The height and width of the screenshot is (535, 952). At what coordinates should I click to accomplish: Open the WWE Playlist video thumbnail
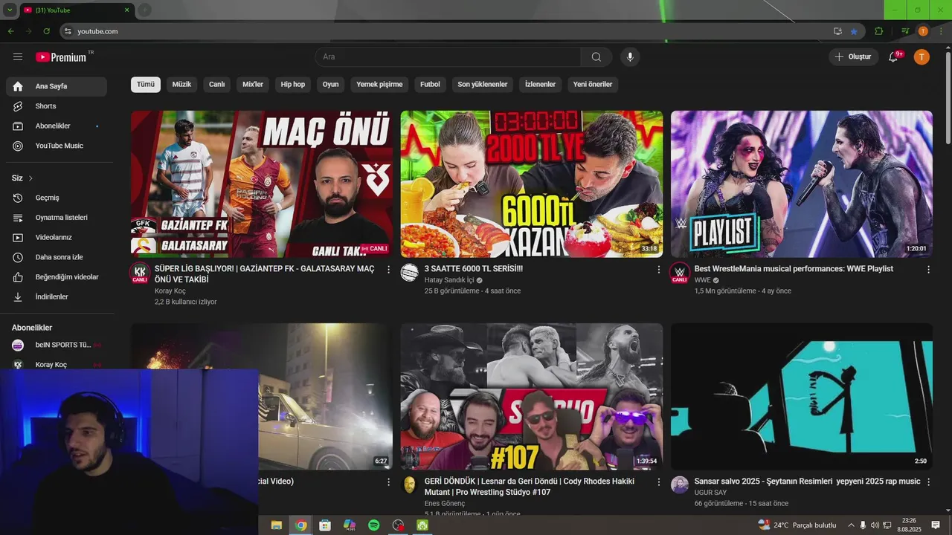pos(802,184)
